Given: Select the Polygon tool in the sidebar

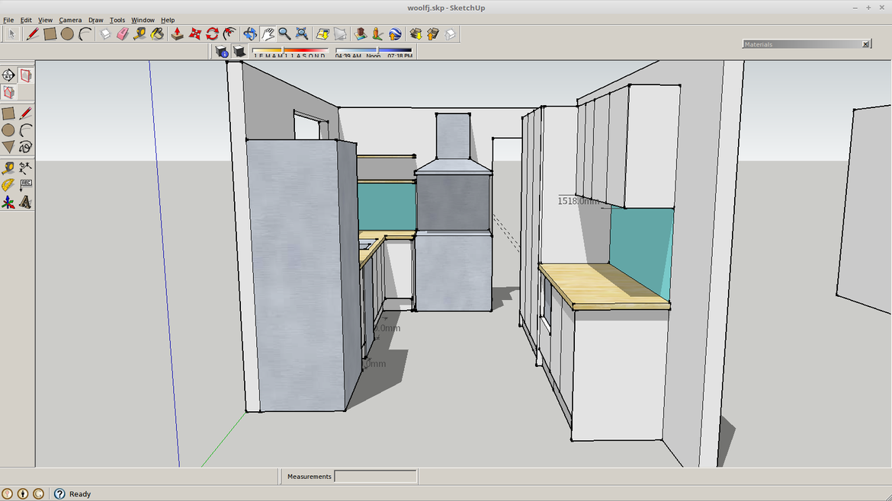Looking at the screenshot, I should pyautogui.click(x=8, y=145).
